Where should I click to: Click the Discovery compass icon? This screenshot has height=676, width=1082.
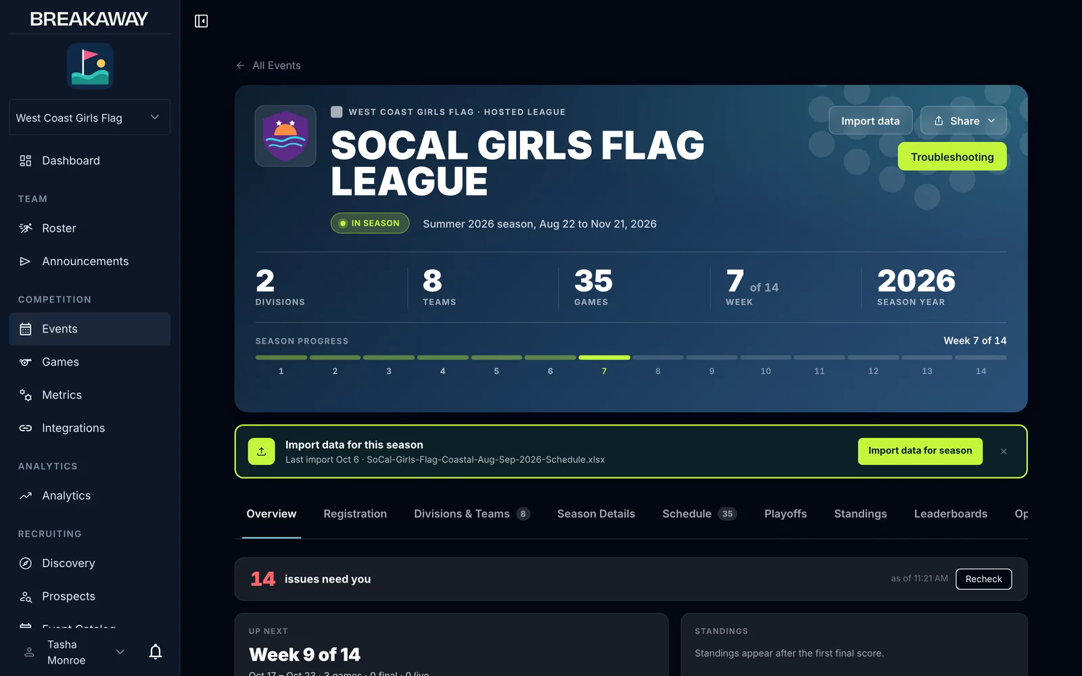coord(26,564)
